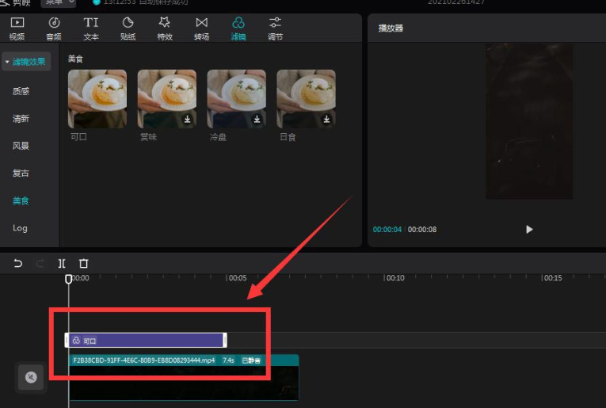
Task: Open the 转场 transitions tab
Action: tap(202, 29)
